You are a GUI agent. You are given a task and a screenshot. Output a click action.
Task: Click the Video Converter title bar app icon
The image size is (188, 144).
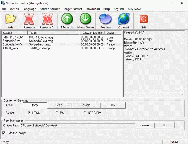(x=3, y=3)
